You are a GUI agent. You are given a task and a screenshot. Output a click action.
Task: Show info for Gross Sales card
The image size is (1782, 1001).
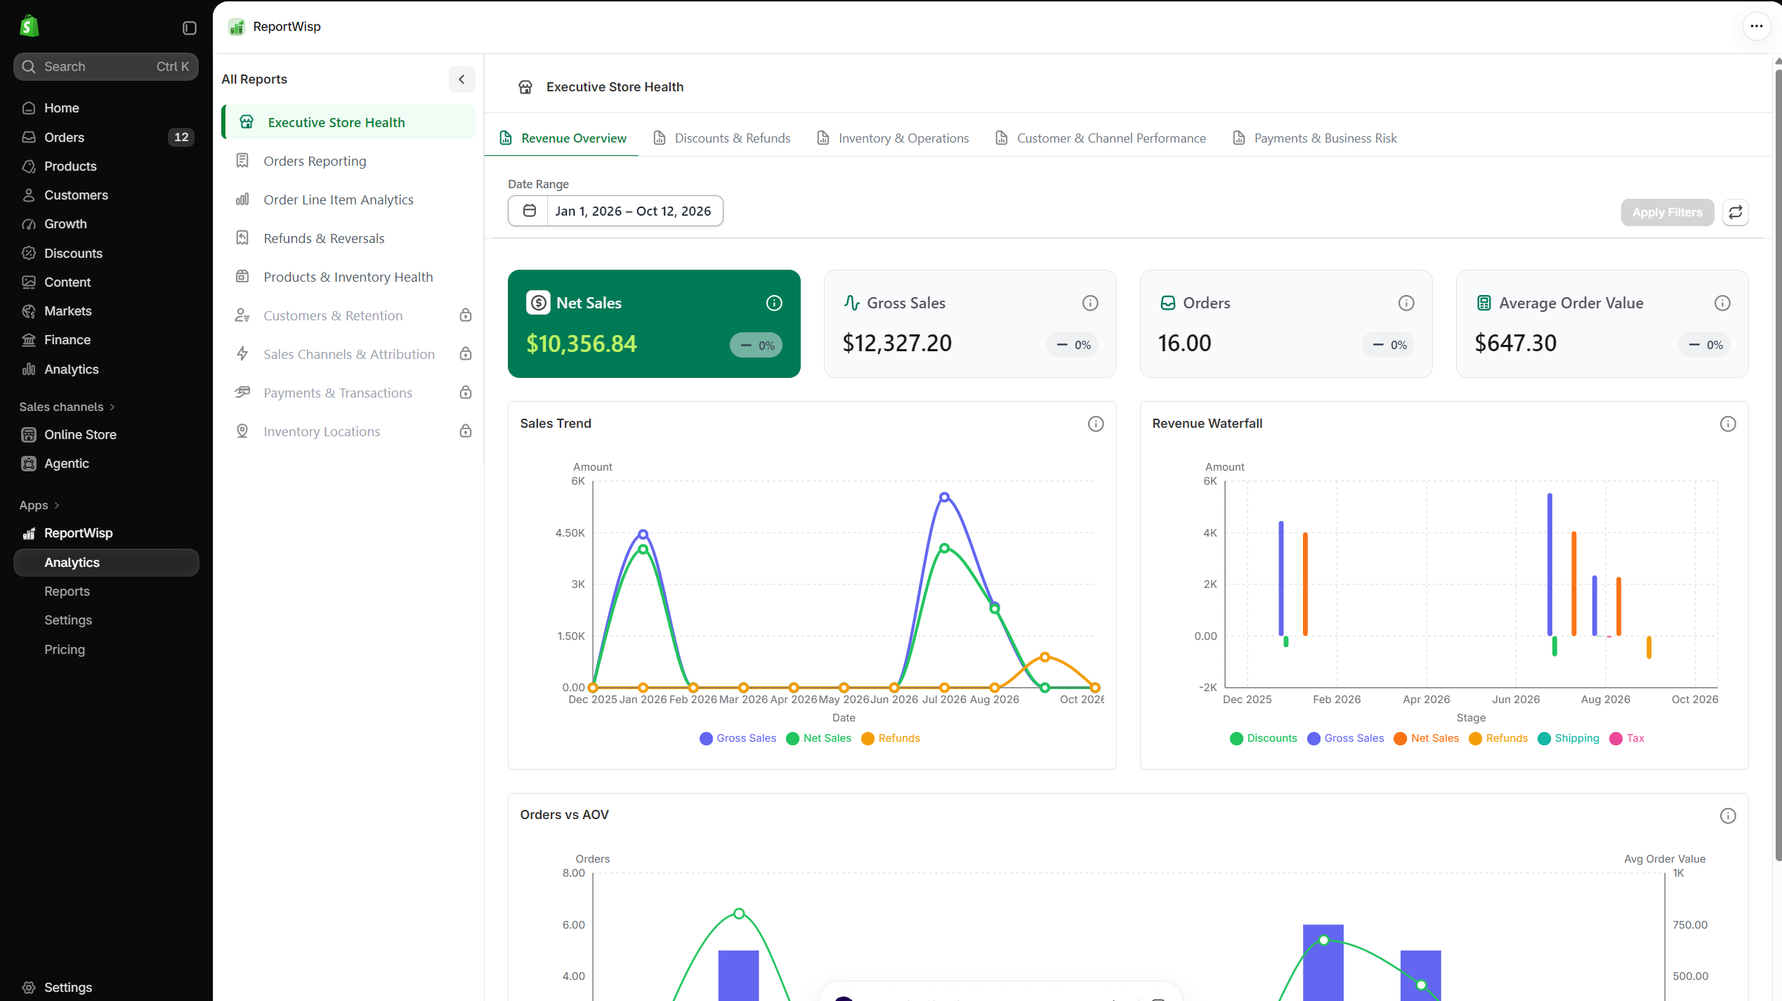point(1090,303)
